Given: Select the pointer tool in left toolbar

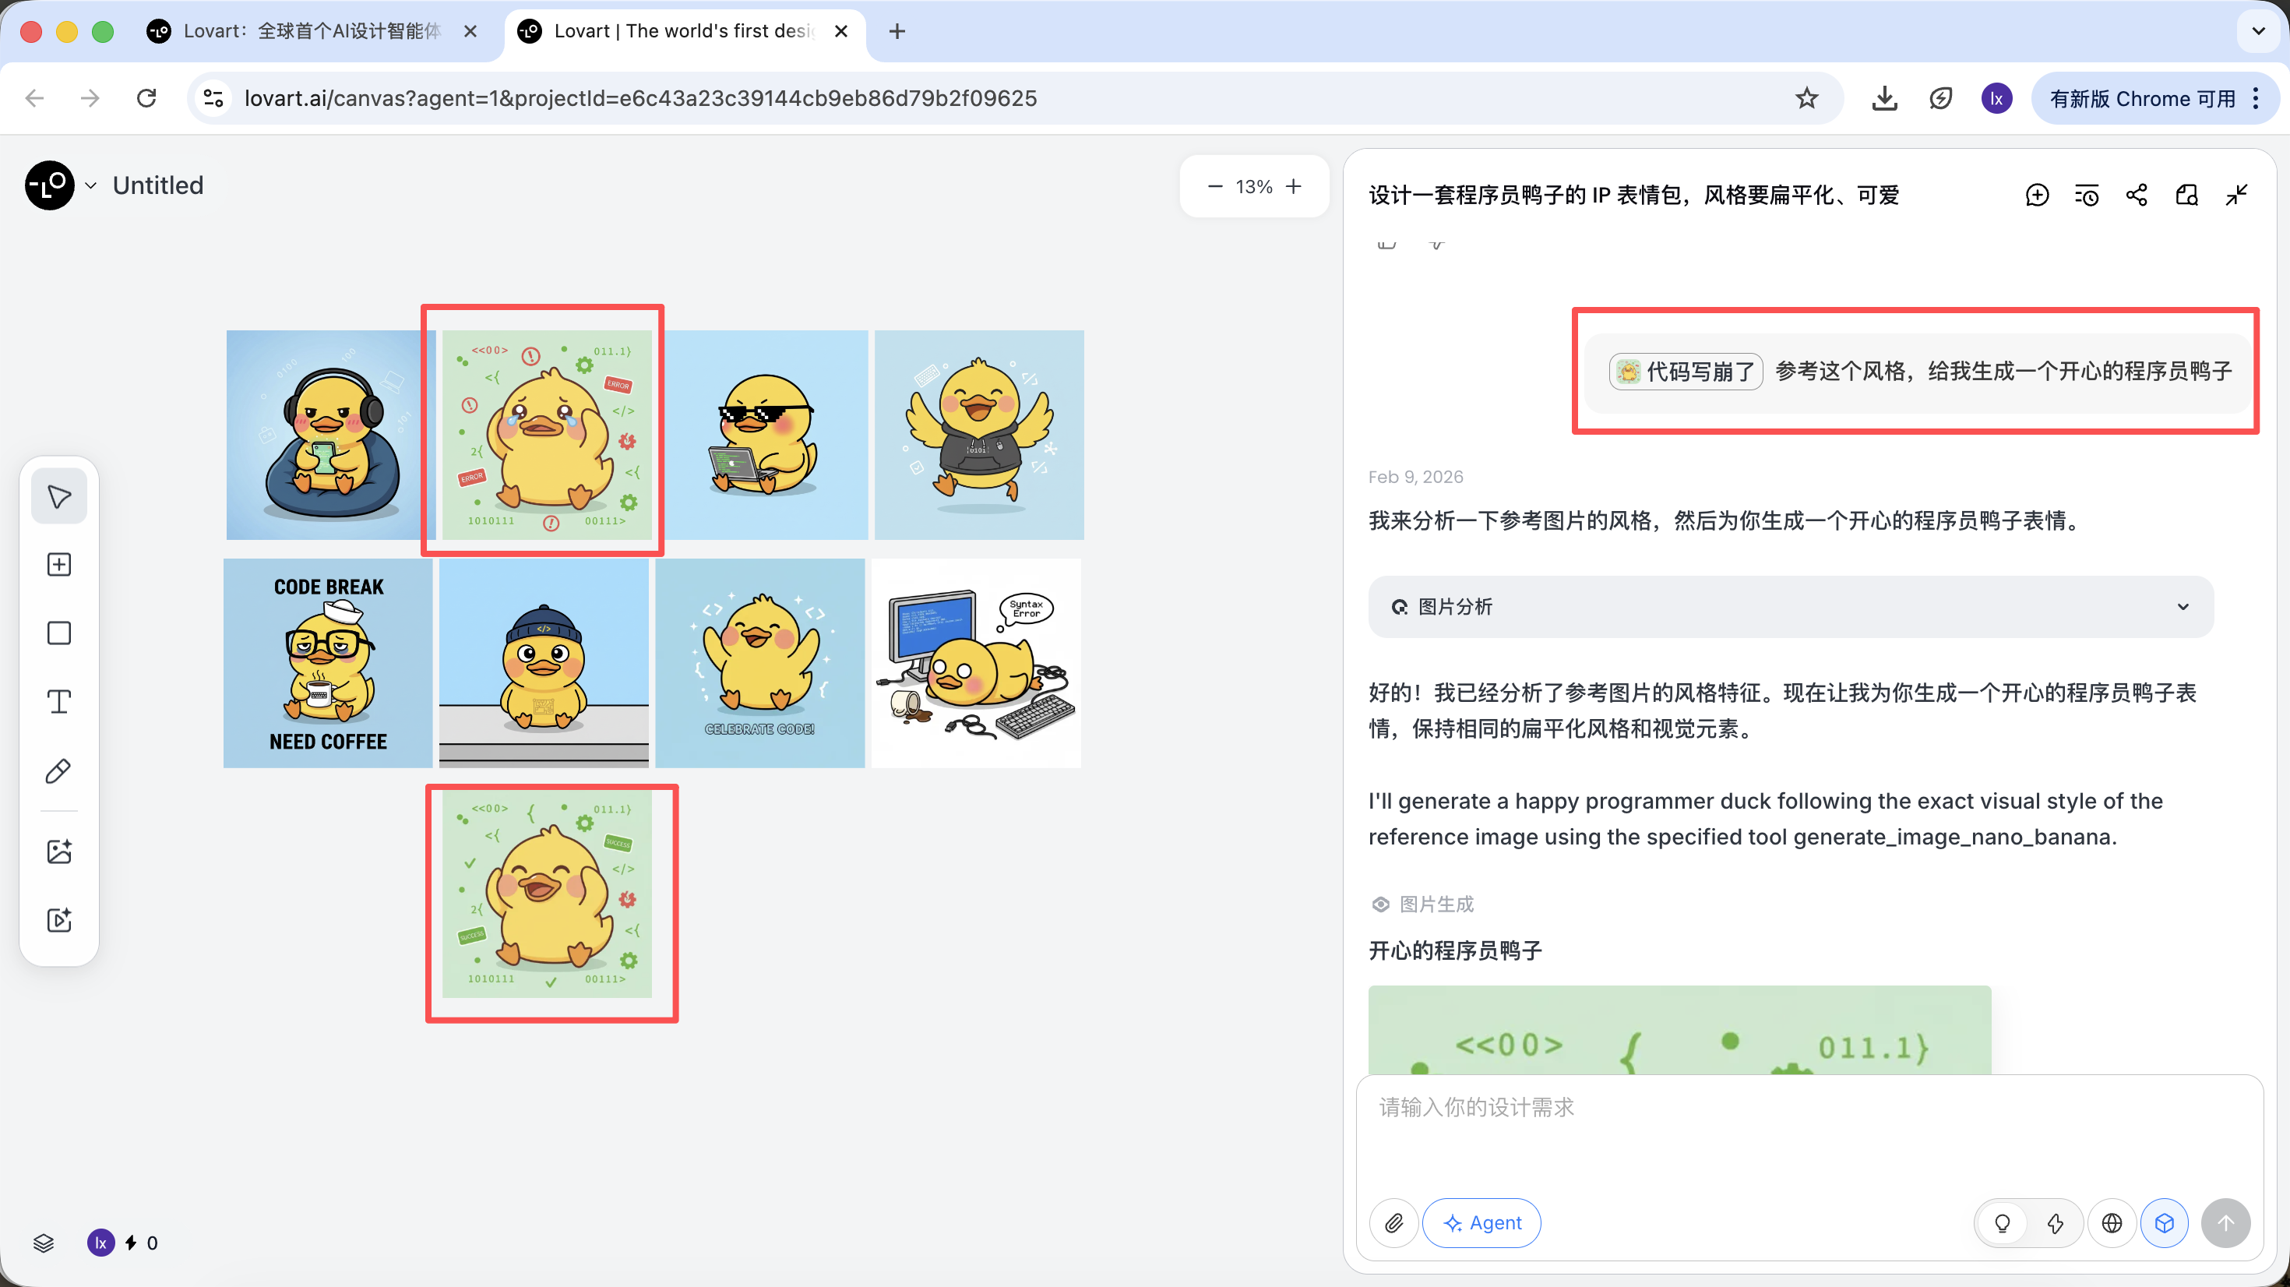Looking at the screenshot, I should (x=58, y=496).
